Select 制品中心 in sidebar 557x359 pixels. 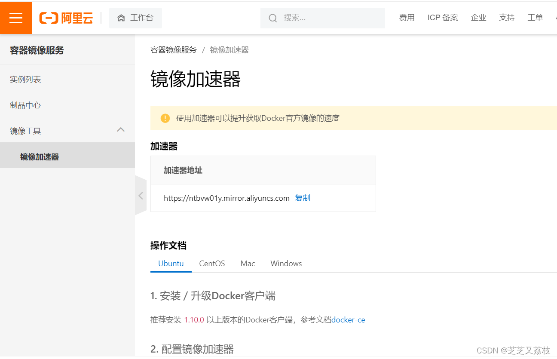click(x=67, y=105)
